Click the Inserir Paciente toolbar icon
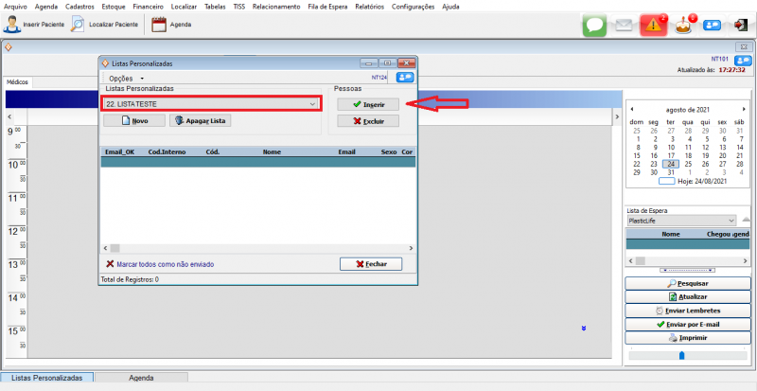This screenshot has height=391, width=757. point(12,24)
